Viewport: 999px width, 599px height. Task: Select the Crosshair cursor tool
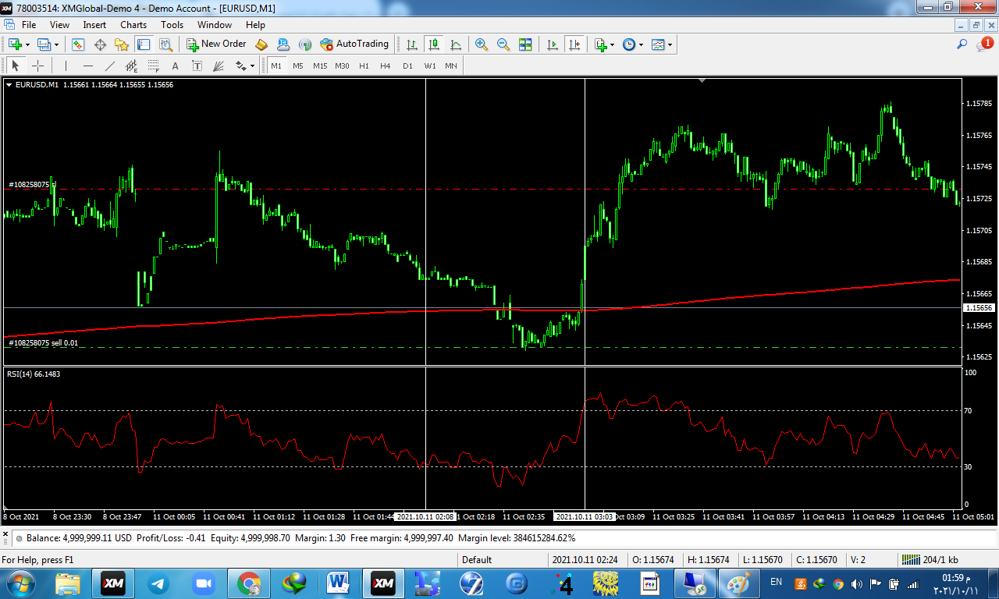click(x=37, y=66)
